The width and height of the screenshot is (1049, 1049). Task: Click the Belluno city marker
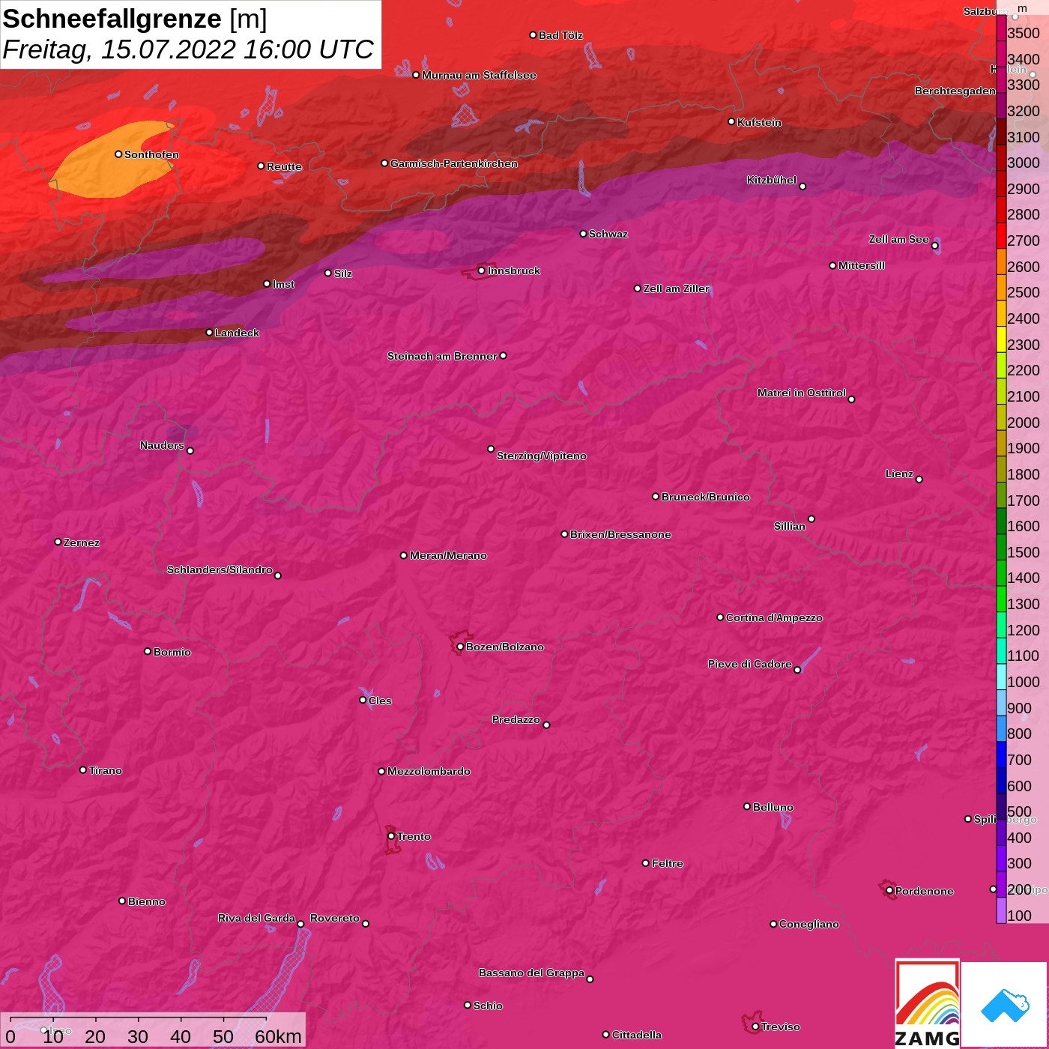point(747,806)
